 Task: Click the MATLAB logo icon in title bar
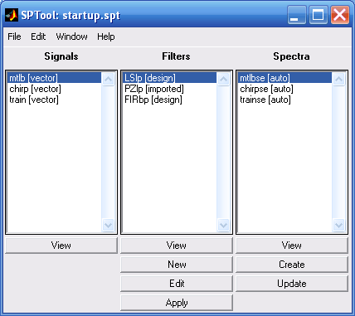[12, 15]
